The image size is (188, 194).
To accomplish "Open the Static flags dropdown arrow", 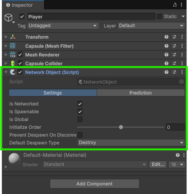I will (x=183, y=17).
